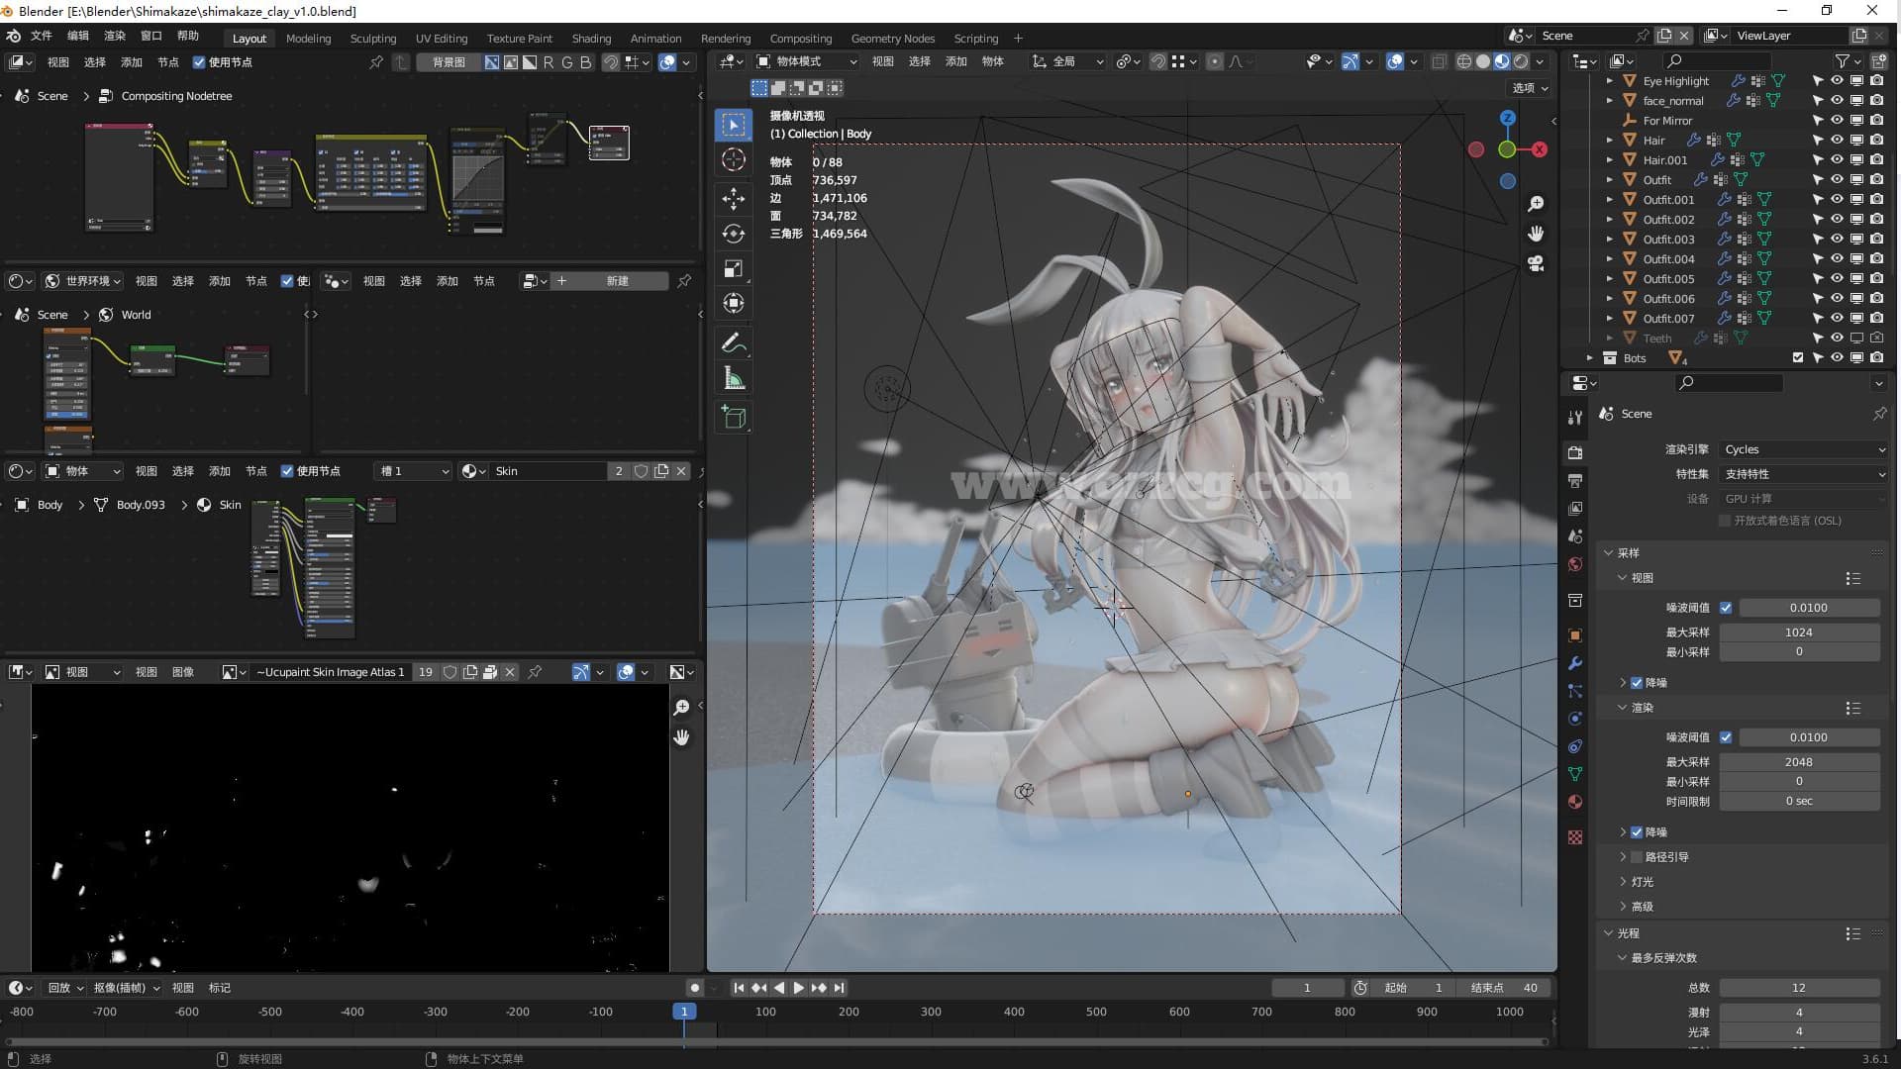1901x1069 pixels.
Task: Disable render camera icon for Outfit.003
Action: tap(1876, 240)
